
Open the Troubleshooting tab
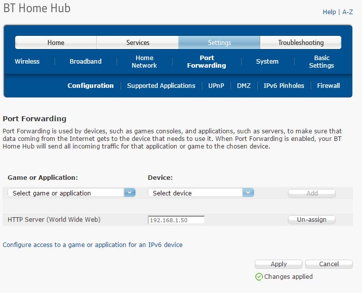point(300,42)
